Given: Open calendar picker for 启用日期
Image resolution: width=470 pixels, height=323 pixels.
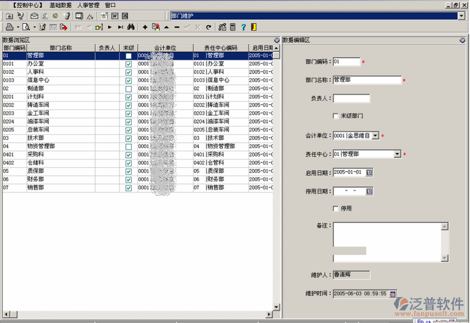Looking at the screenshot, I should point(369,173).
